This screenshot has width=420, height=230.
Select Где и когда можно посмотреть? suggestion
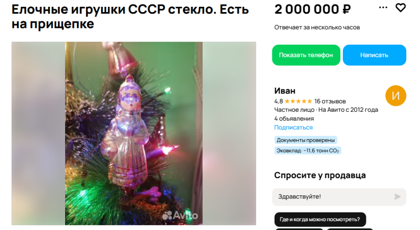point(320,219)
